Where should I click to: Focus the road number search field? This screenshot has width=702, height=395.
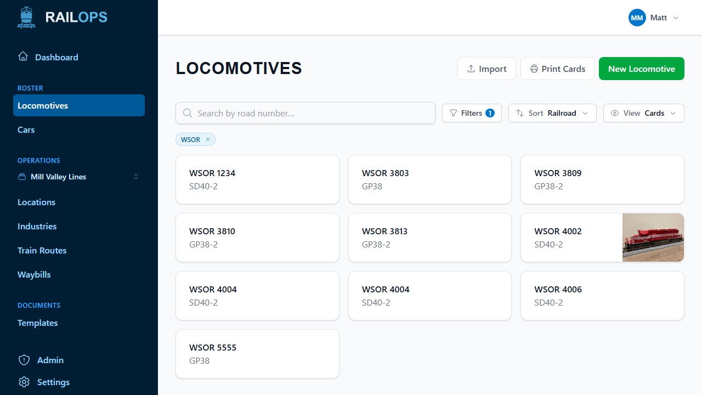tap(305, 113)
